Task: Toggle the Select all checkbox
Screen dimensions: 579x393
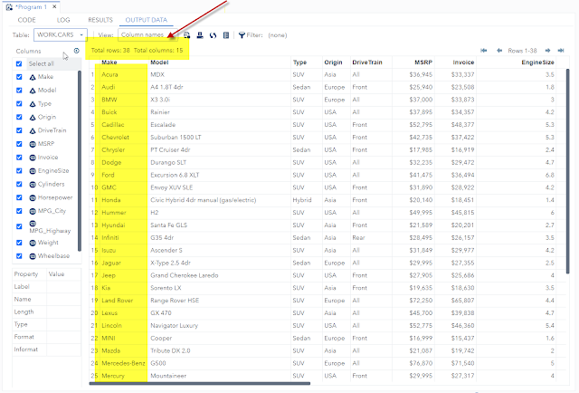Action: (19, 63)
